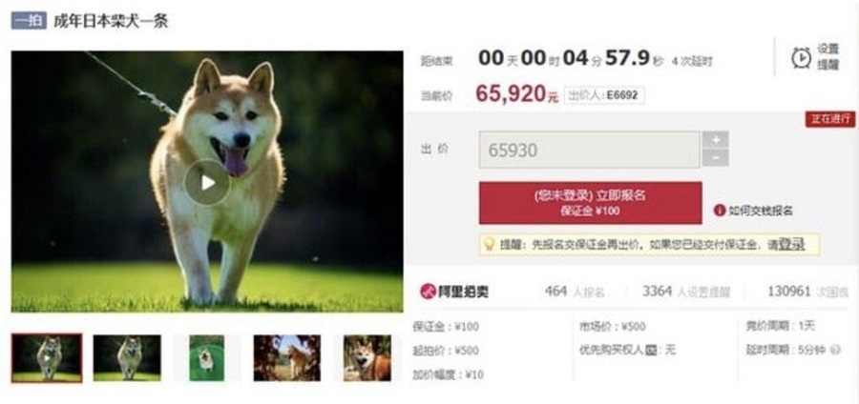
Task: Click the bidder ID E6692 tag
Action: pos(604,95)
